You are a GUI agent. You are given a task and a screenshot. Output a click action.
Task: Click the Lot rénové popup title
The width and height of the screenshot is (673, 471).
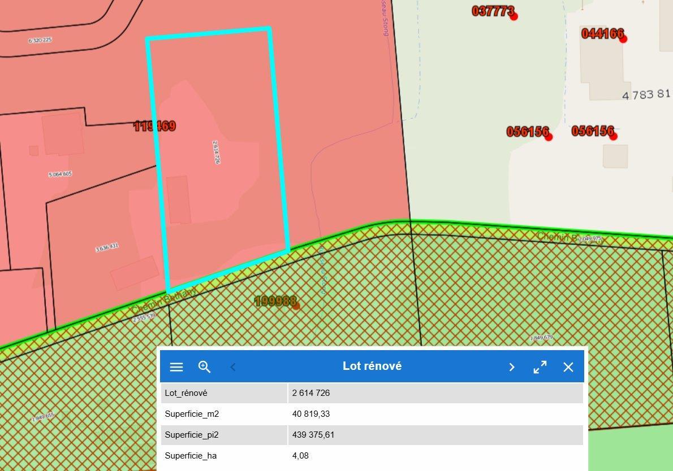372,366
